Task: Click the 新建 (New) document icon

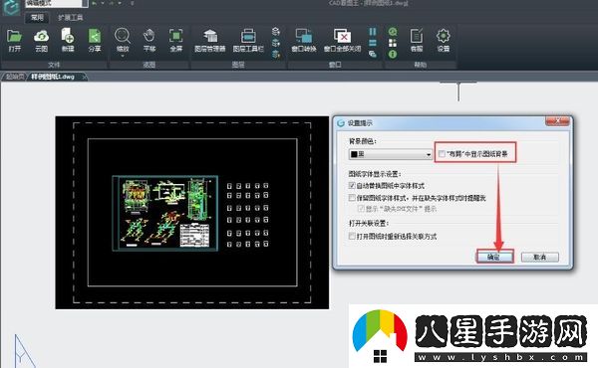Action: 68,36
